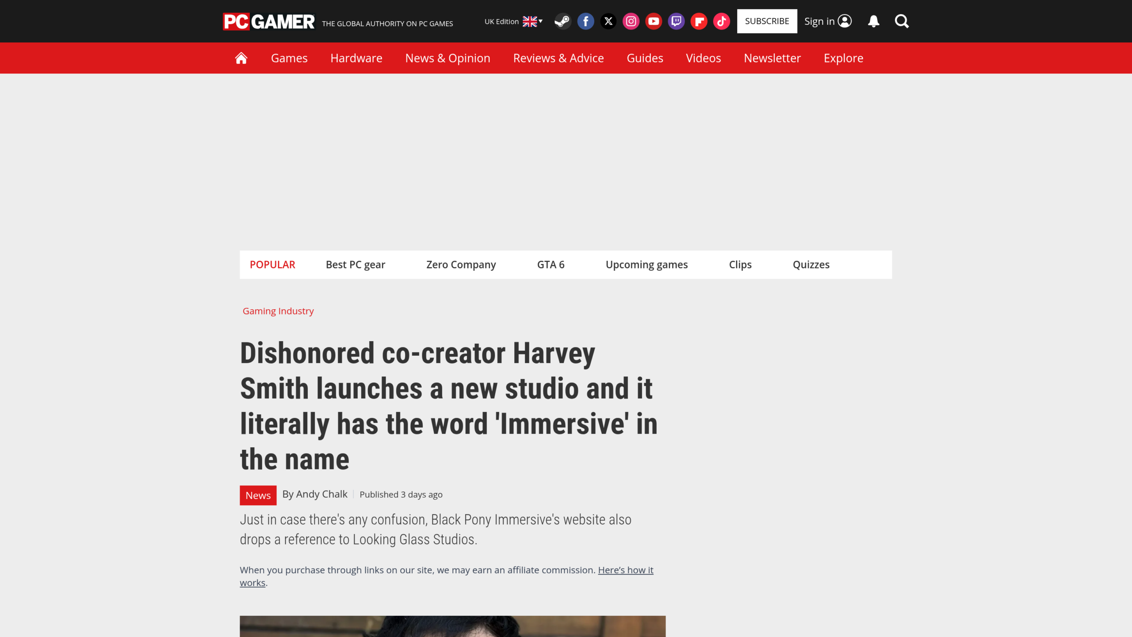1132x637 pixels.
Task: Open PC Gamer's Facebook page icon
Action: point(585,21)
